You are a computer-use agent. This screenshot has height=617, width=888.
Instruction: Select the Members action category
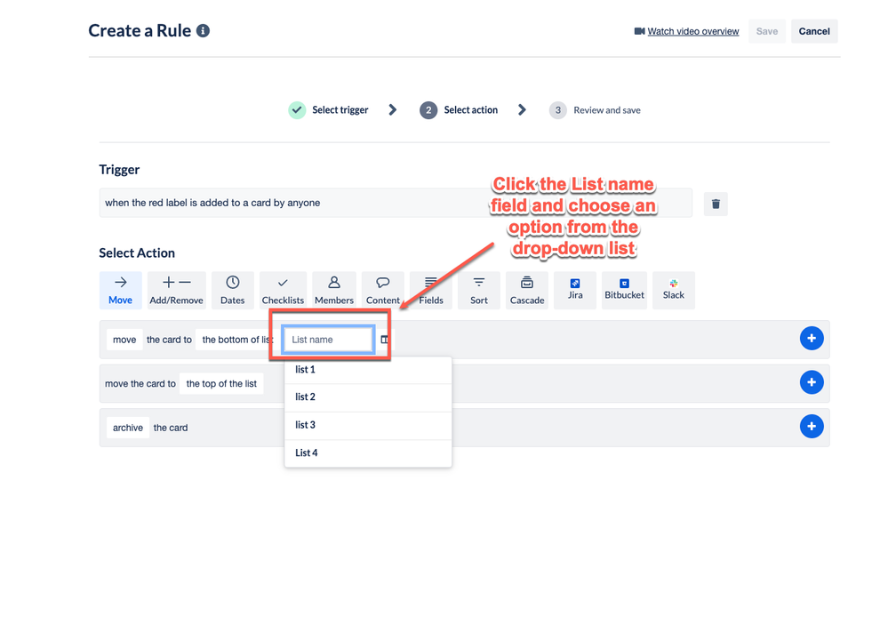pyautogui.click(x=333, y=291)
